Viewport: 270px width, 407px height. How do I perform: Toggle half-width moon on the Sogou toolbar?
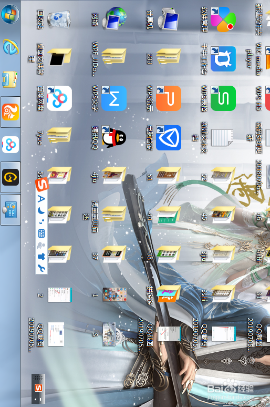point(41,211)
